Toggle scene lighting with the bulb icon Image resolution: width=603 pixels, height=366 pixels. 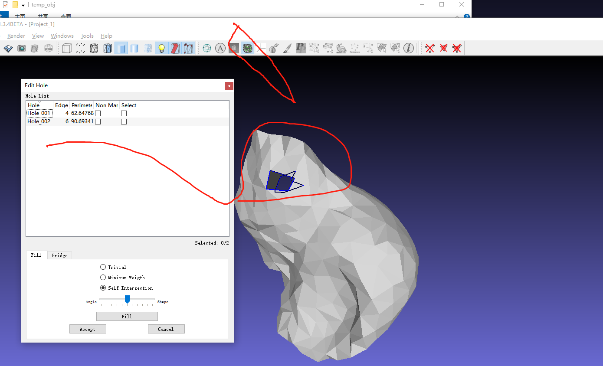[x=161, y=48]
